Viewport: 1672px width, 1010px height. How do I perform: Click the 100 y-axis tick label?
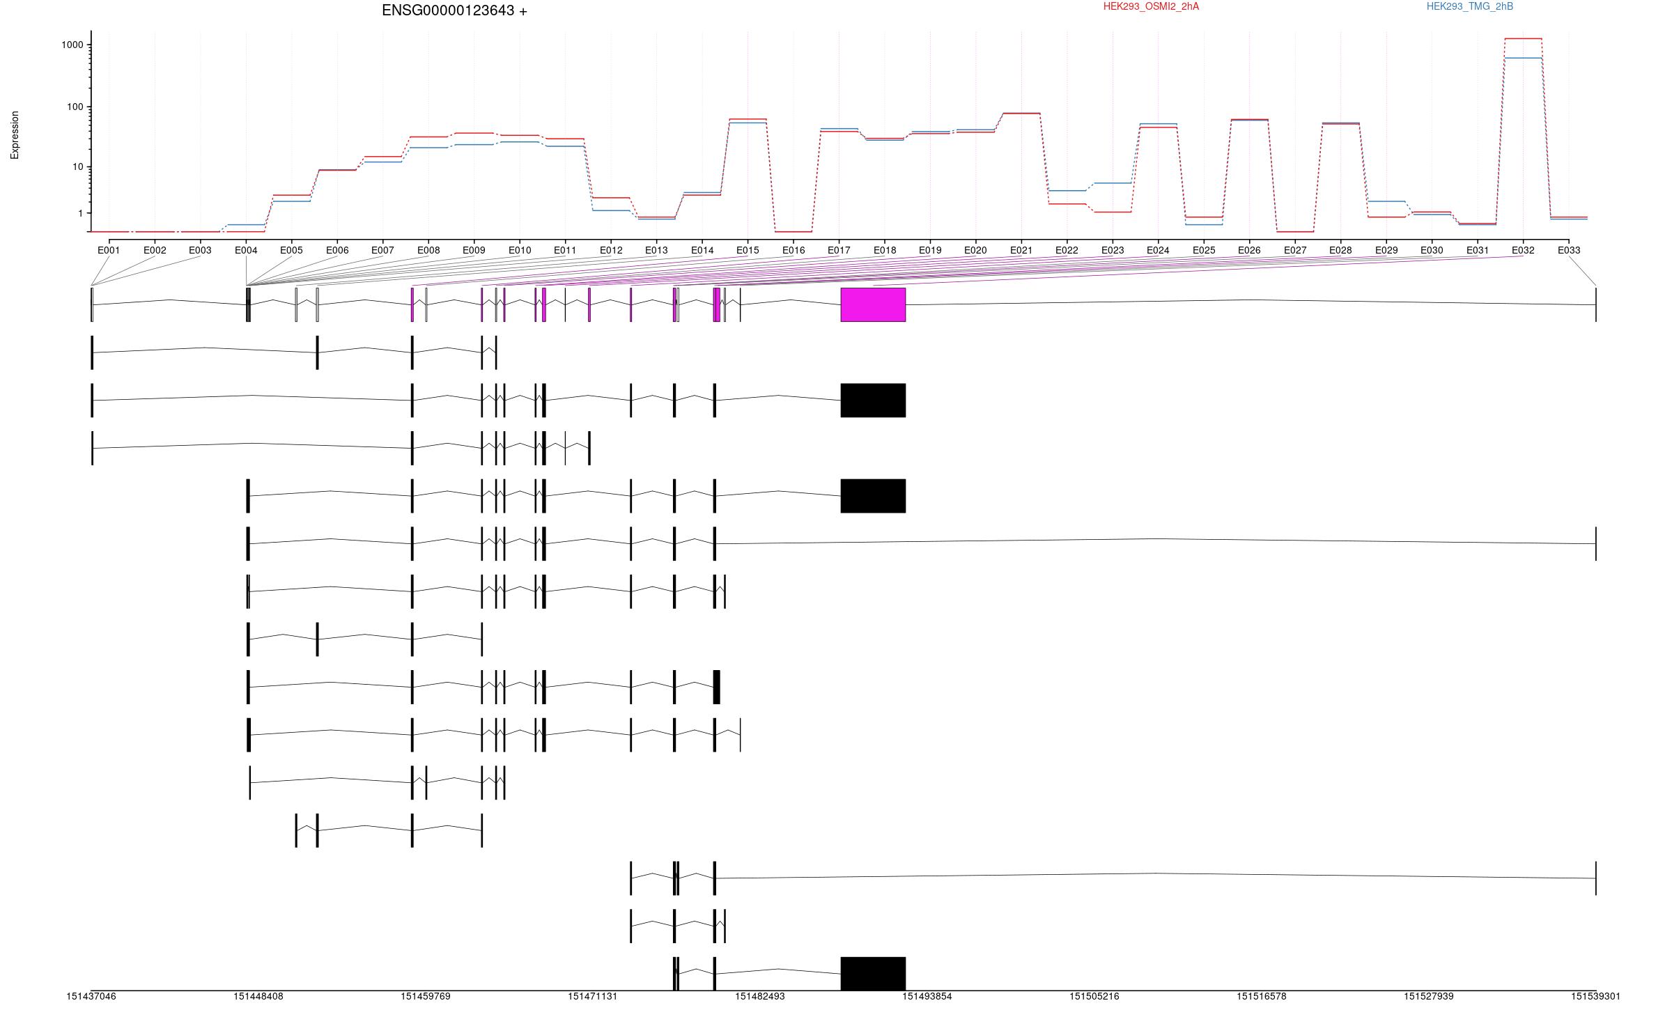[75, 107]
